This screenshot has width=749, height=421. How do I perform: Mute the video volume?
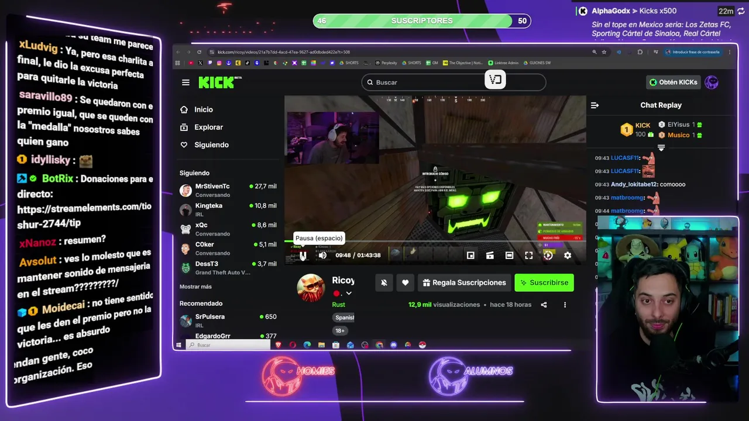click(x=322, y=256)
